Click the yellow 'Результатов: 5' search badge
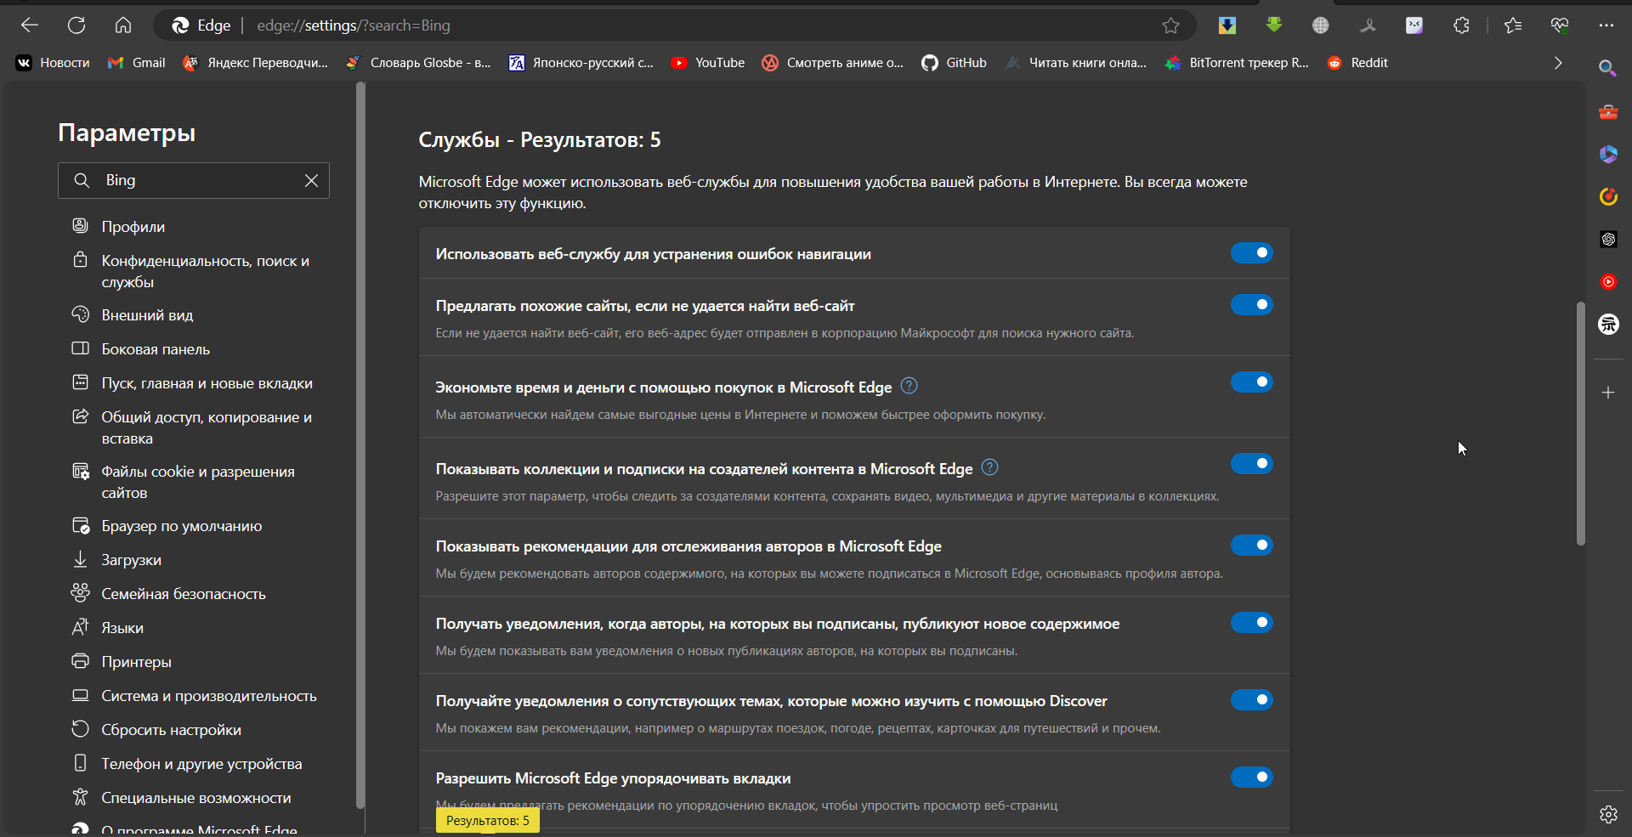Screen dimensions: 1632x837 point(488,821)
